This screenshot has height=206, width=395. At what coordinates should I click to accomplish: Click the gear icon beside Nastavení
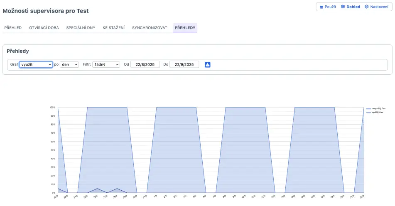pos(367,7)
